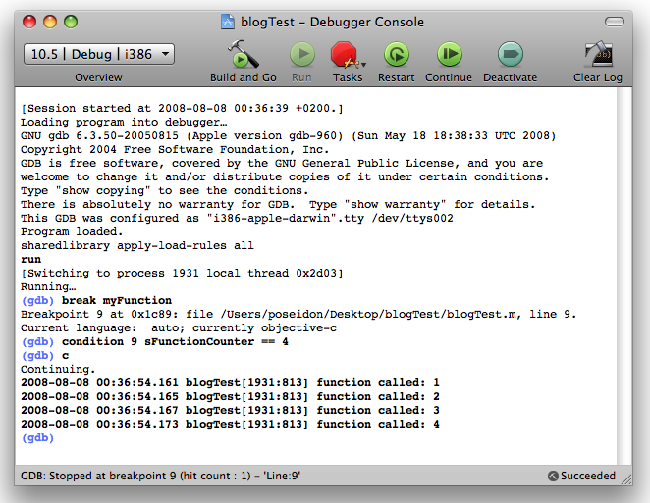Minimize the window with the yellow button
Viewport: 650px width, 503px height.
coord(49,21)
